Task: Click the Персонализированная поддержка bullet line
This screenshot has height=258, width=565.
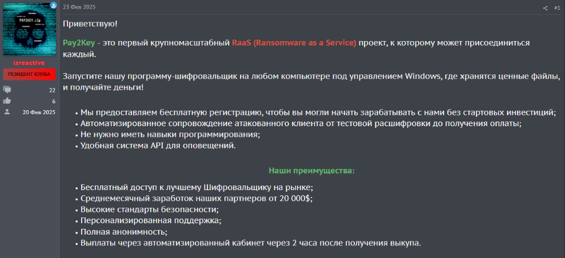Action: click(x=150, y=220)
